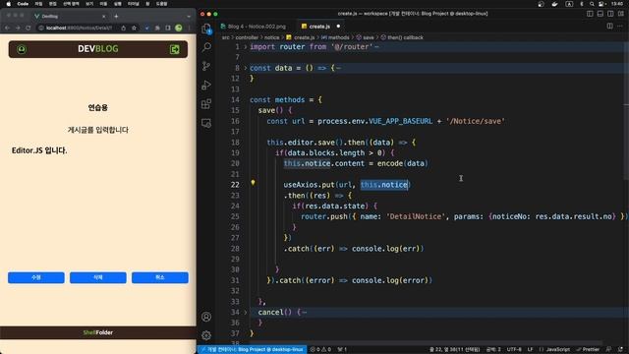This screenshot has width=629, height=354.
Task: Click the cursor position line 22 indicator
Action: click(454, 350)
